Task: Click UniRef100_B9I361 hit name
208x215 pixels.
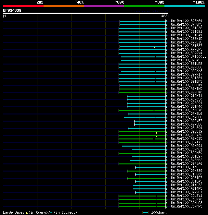Action: pyautogui.click(x=187, y=78)
